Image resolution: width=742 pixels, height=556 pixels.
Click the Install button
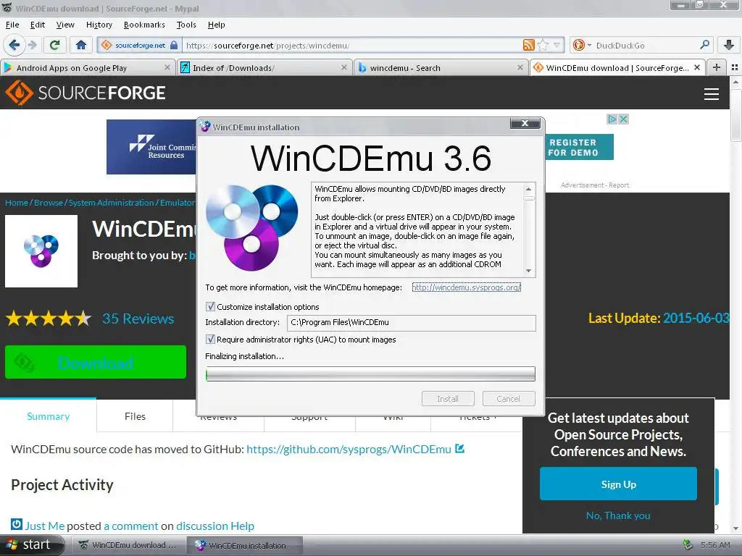point(448,399)
